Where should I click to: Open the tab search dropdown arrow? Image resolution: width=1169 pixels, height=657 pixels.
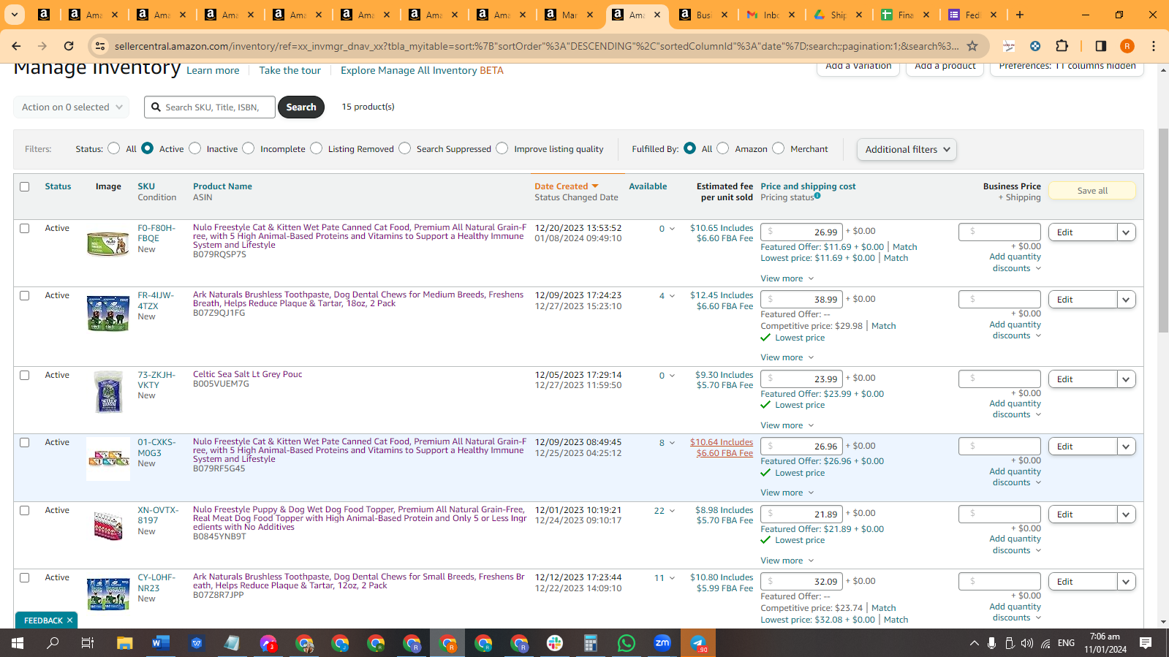point(15,15)
